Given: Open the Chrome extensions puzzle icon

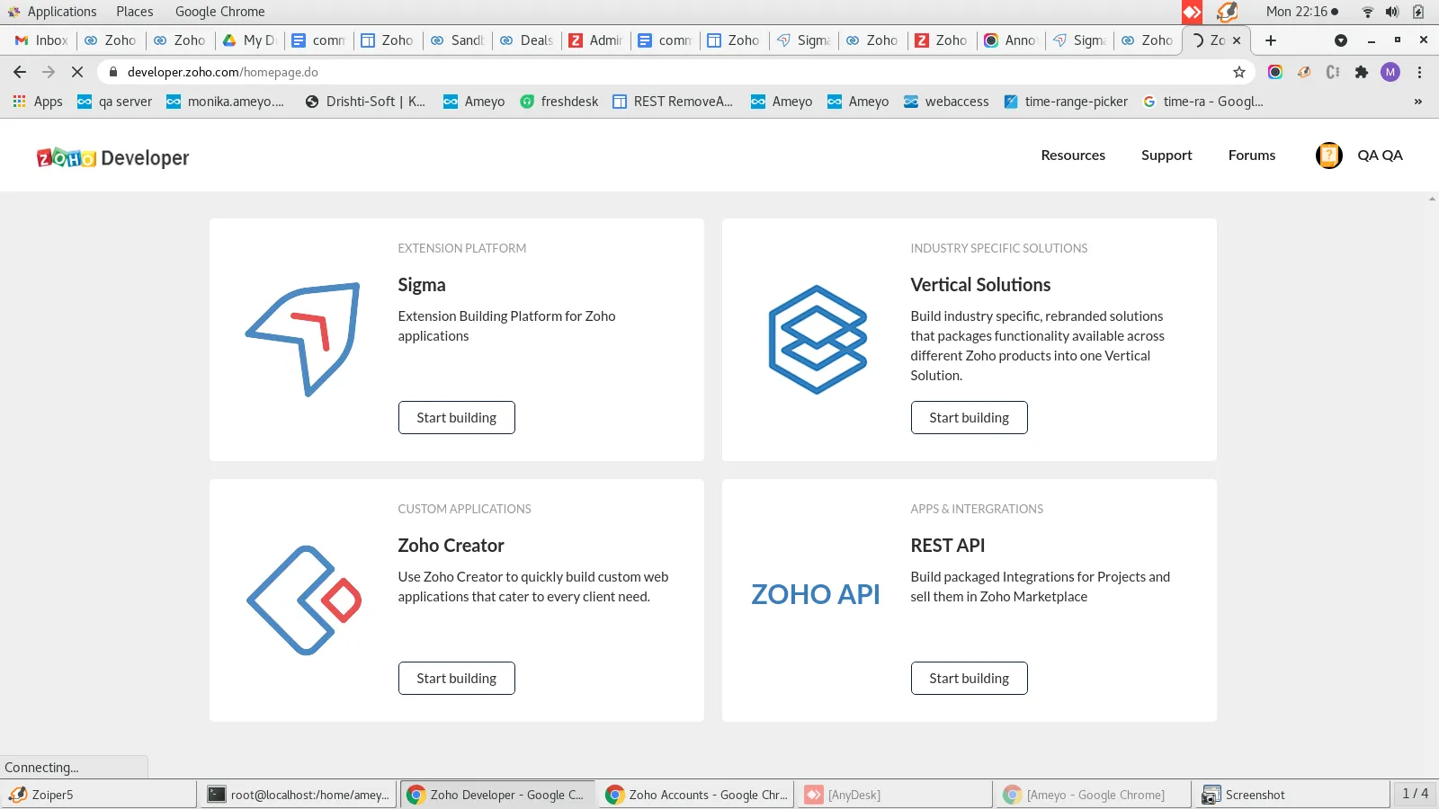Looking at the screenshot, I should tap(1362, 72).
